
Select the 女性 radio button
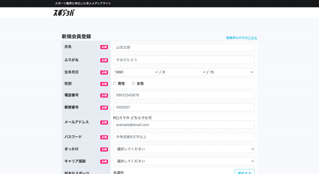[x=133, y=83]
